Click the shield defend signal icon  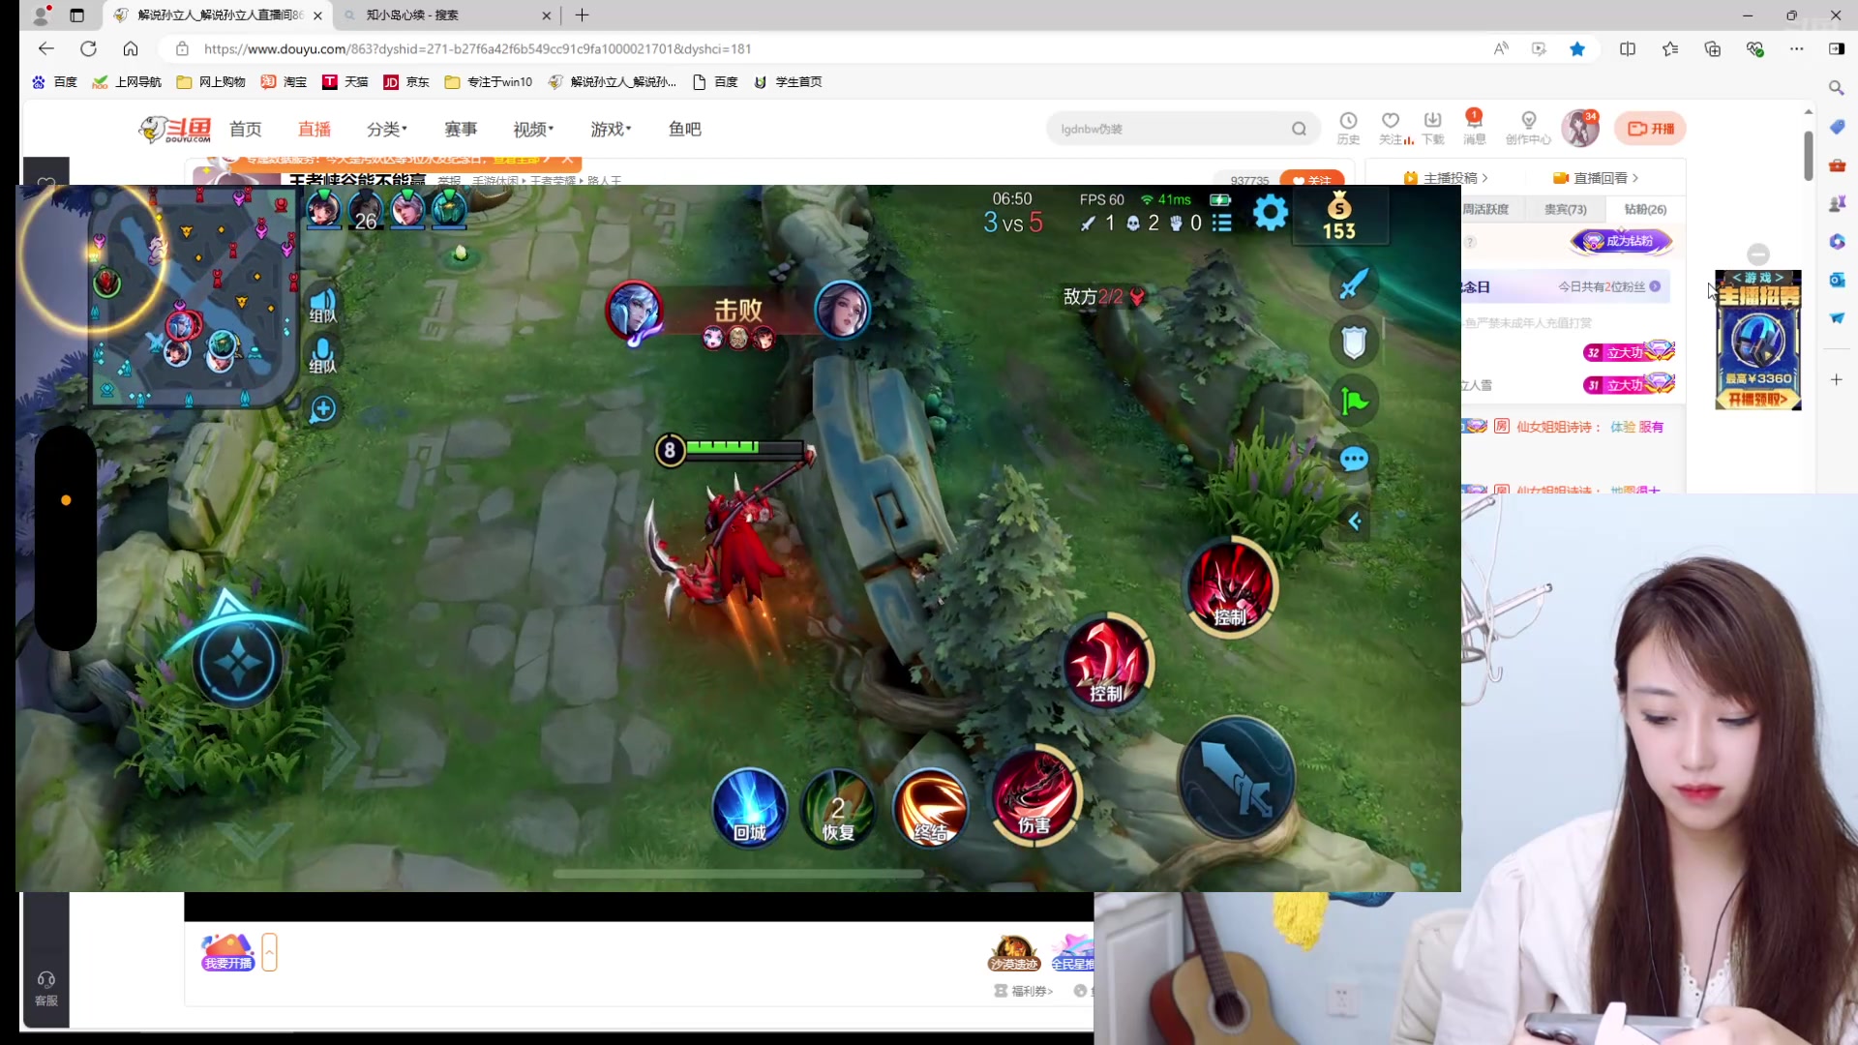[x=1354, y=342]
